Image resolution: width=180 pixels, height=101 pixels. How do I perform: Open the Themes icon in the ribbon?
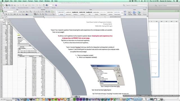[x=145, y=13]
